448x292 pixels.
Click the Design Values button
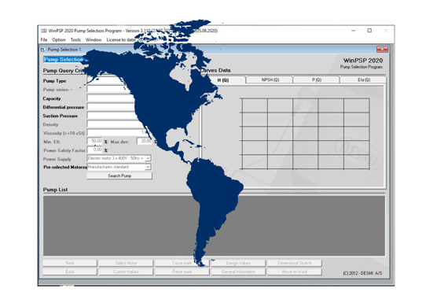pos(238,263)
